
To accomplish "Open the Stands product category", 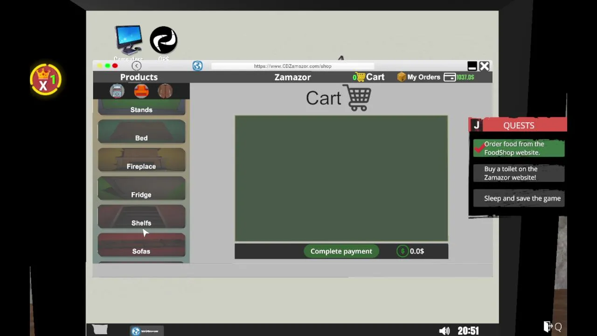I will coord(141,108).
